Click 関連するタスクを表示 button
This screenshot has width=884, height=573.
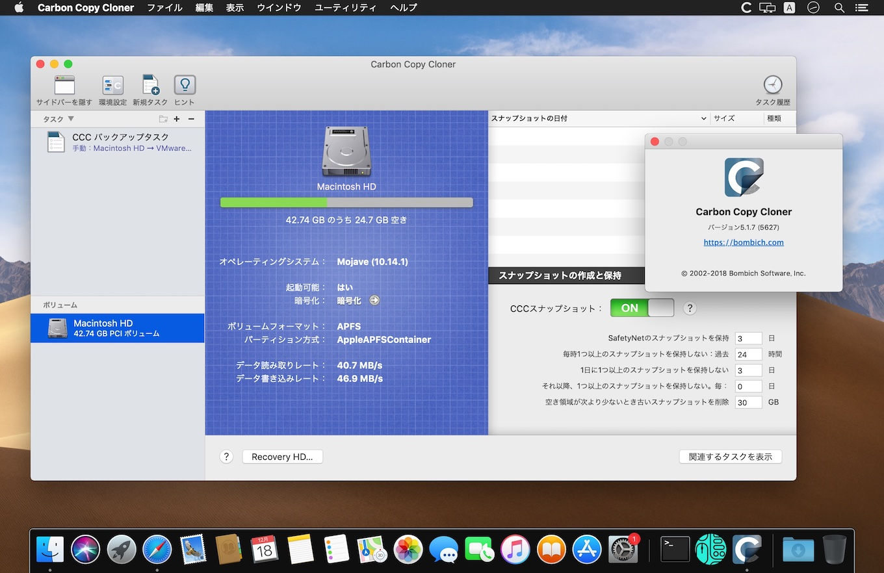[731, 457]
